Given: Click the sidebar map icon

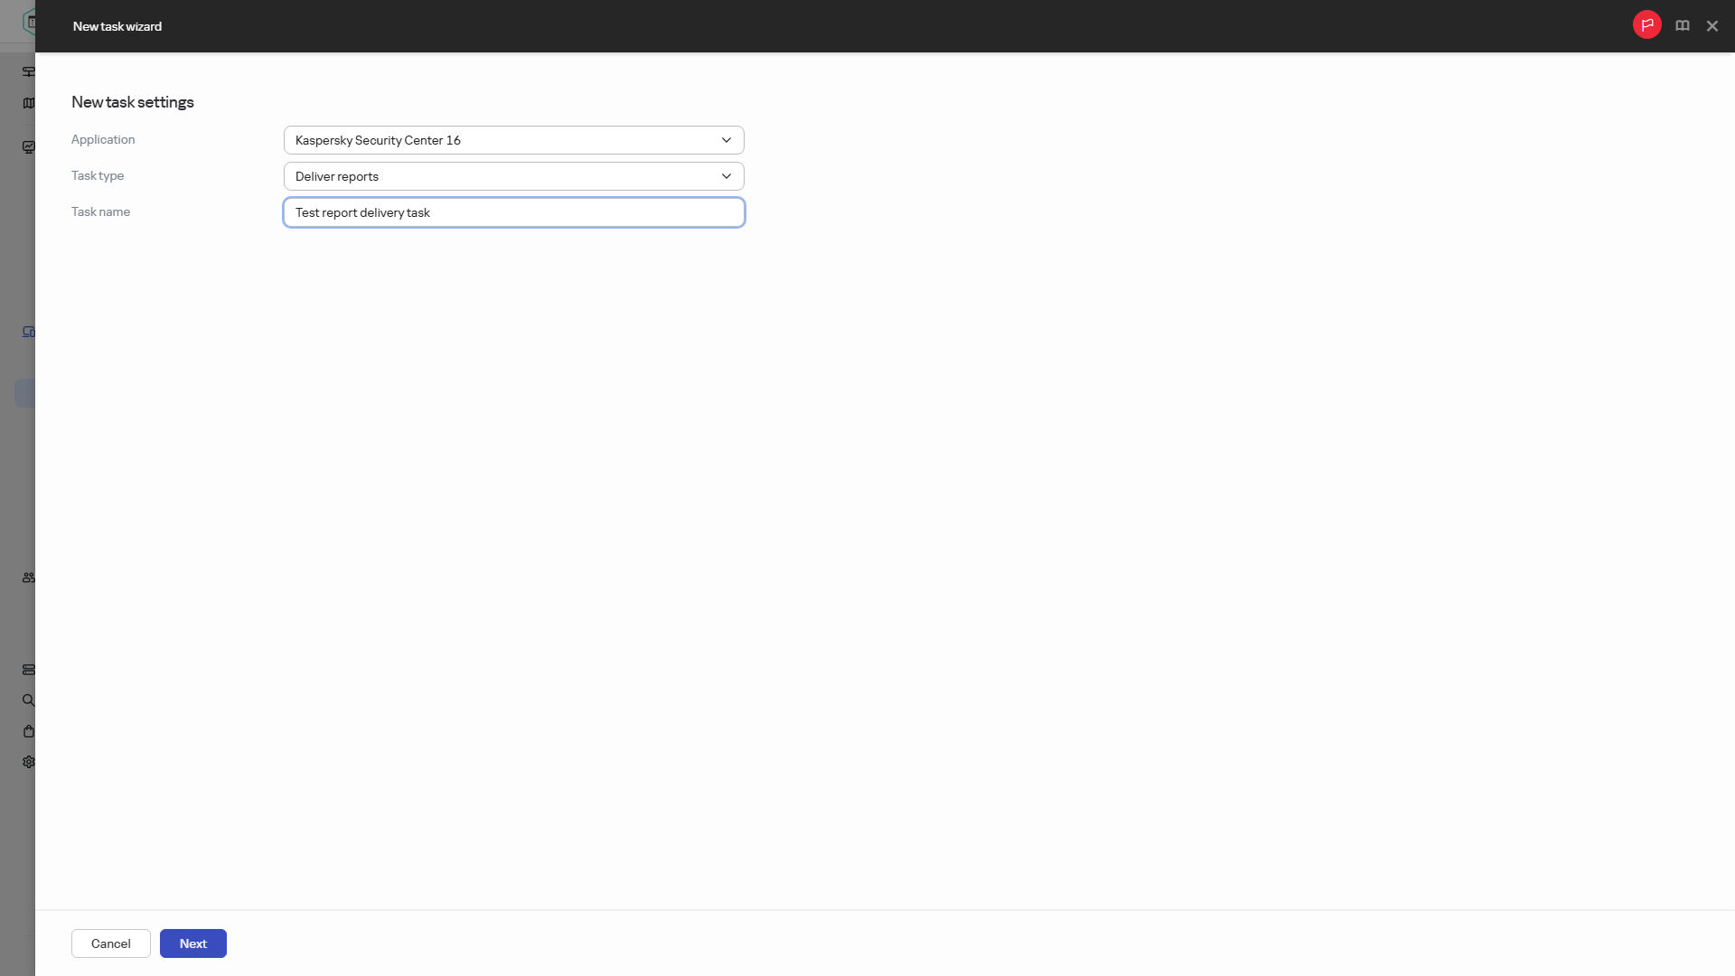Looking at the screenshot, I should tap(29, 103).
